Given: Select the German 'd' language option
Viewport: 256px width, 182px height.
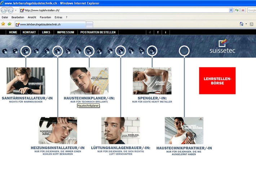Looking at the screenshot, I should click(x=150, y=32).
